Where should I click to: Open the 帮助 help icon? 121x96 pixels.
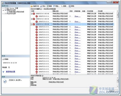(70, 6)
